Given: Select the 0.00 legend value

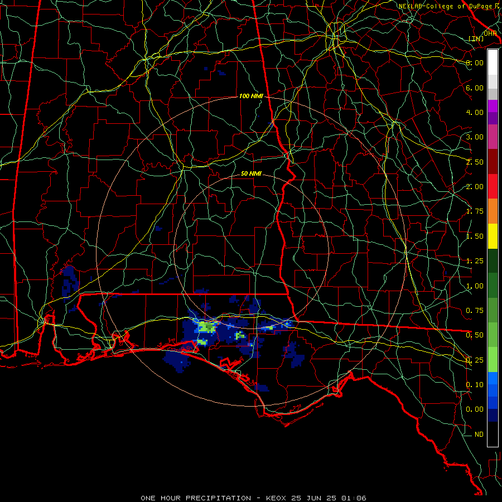Looking at the screenshot, I should pyautogui.click(x=475, y=409).
